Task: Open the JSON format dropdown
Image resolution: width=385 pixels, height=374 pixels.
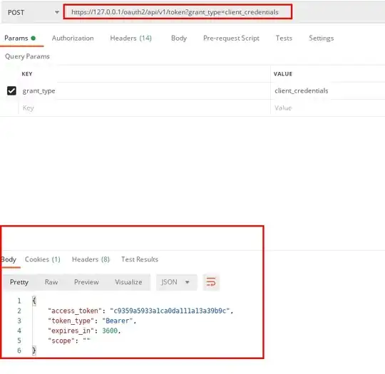Action: point(176,282)
